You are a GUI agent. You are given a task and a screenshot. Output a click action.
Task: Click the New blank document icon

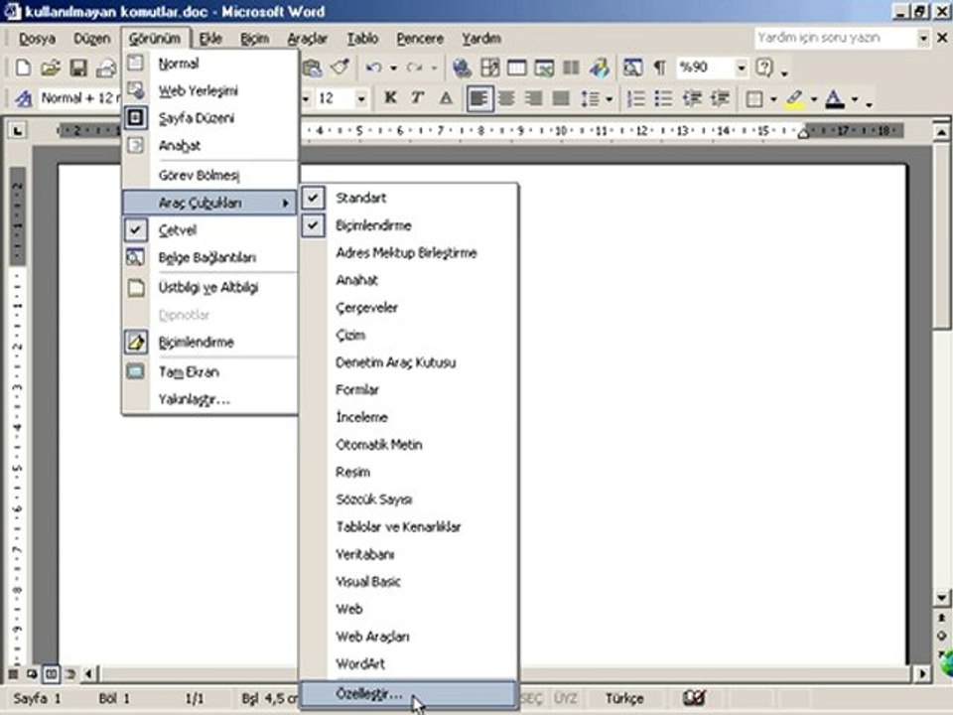click(x=23, y=68)
